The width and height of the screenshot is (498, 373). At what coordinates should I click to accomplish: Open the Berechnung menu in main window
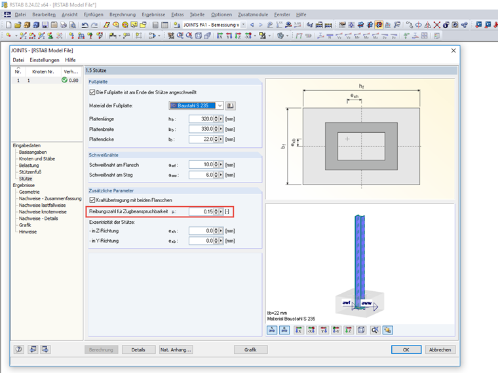[123, 14]
